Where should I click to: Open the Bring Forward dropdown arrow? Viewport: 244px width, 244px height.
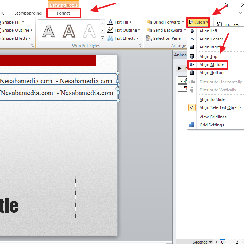[183, 22]
